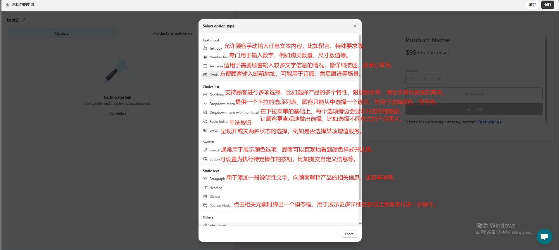The image size is (559, 250).
Task: Select the Paragraph option icon
Action: pos(205,179)
